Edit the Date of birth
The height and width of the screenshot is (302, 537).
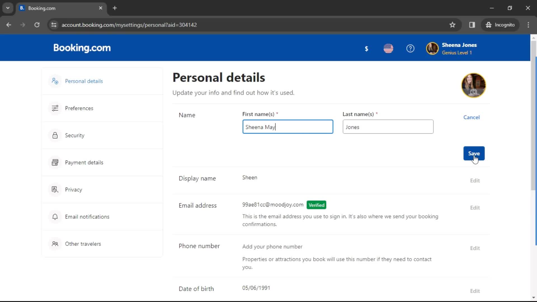pos(475,291)
